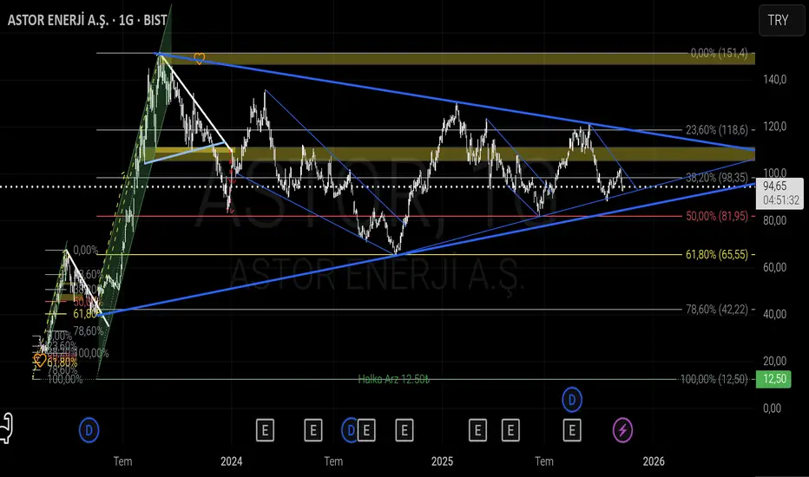Image resolution: width=809 pixels, height=477 pixels.
Task: Open the first E earnings marker after 2025
Action: click(477, 430)
